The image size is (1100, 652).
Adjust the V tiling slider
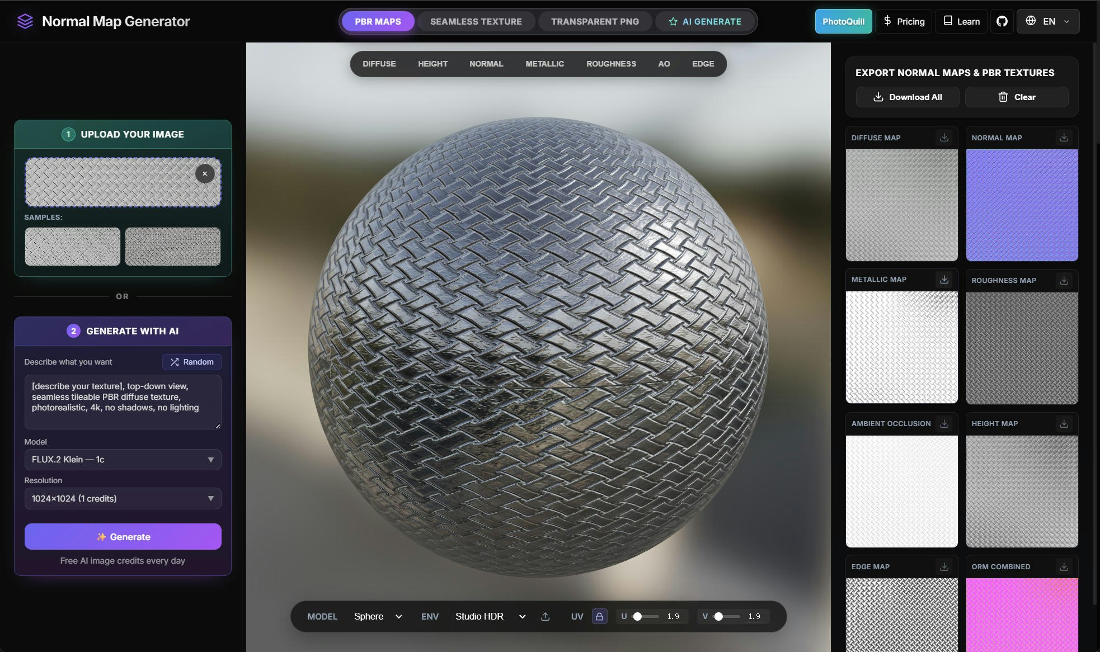(x=727, y=616)
